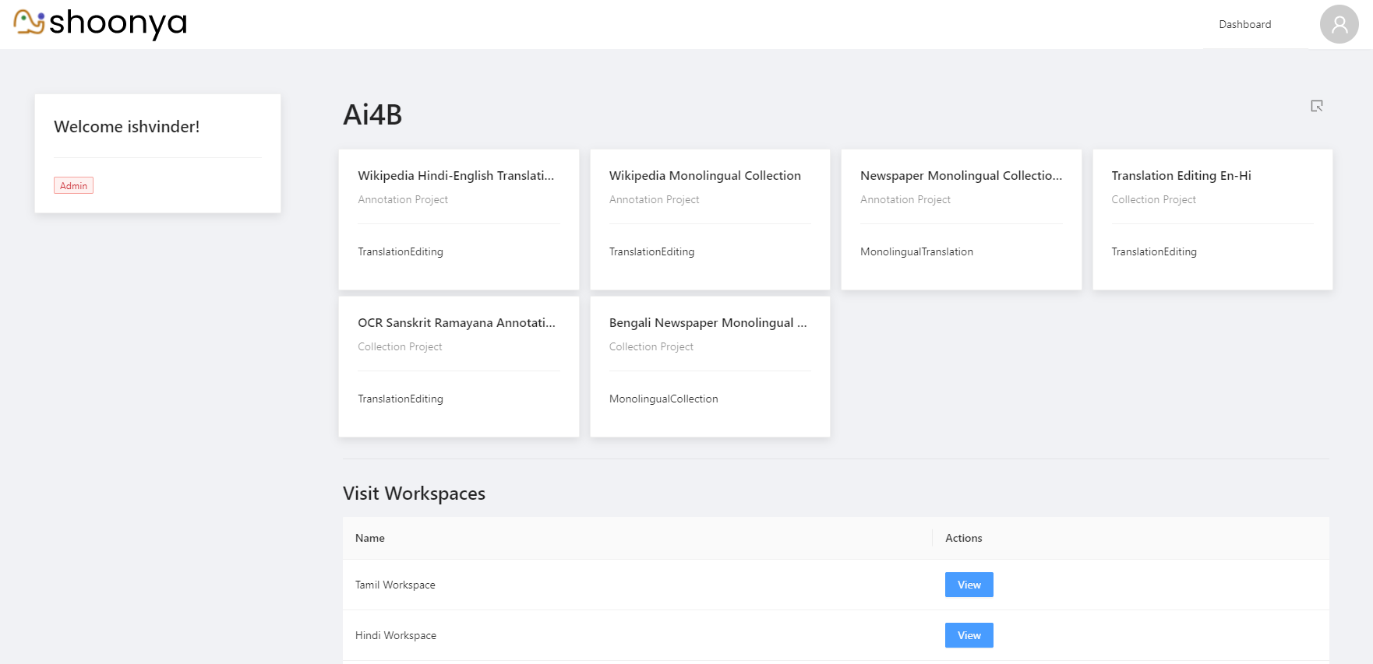This screenshot has height=664, width=1373.
Task: Open Wikipedia Monolingual Collection project card
Action: (710, 220)
